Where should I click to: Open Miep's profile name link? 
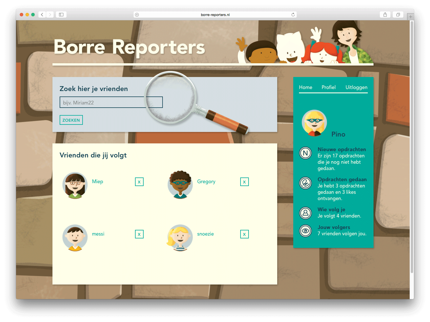(x=97, y=181)
